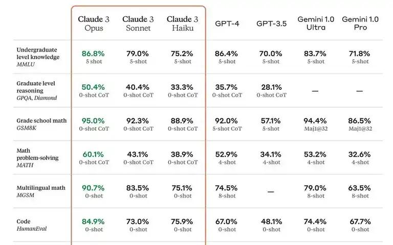Click the Graduate level reasoning GPQA label

[x=37, y=90]
